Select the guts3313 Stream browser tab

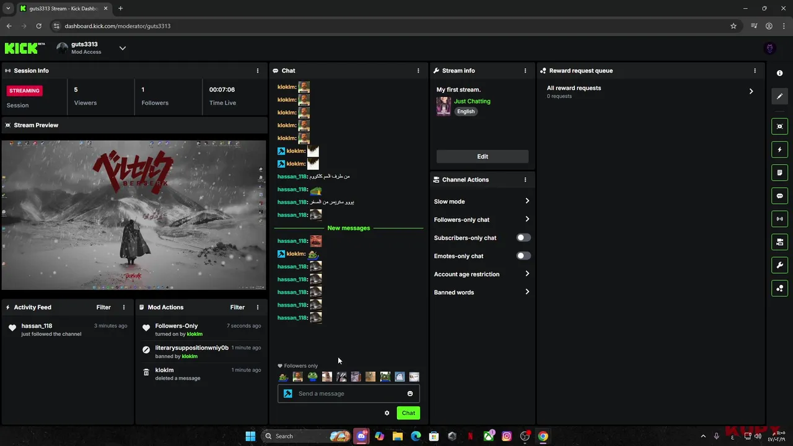pos(63,9)
